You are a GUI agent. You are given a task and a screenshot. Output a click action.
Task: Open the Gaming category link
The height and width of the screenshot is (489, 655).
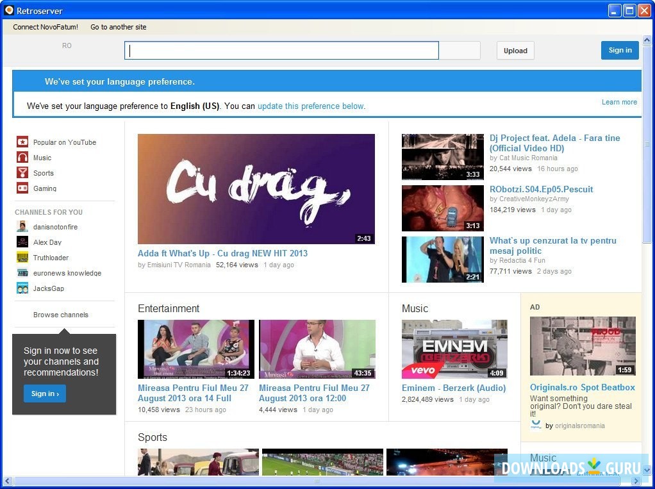[45, 188]
